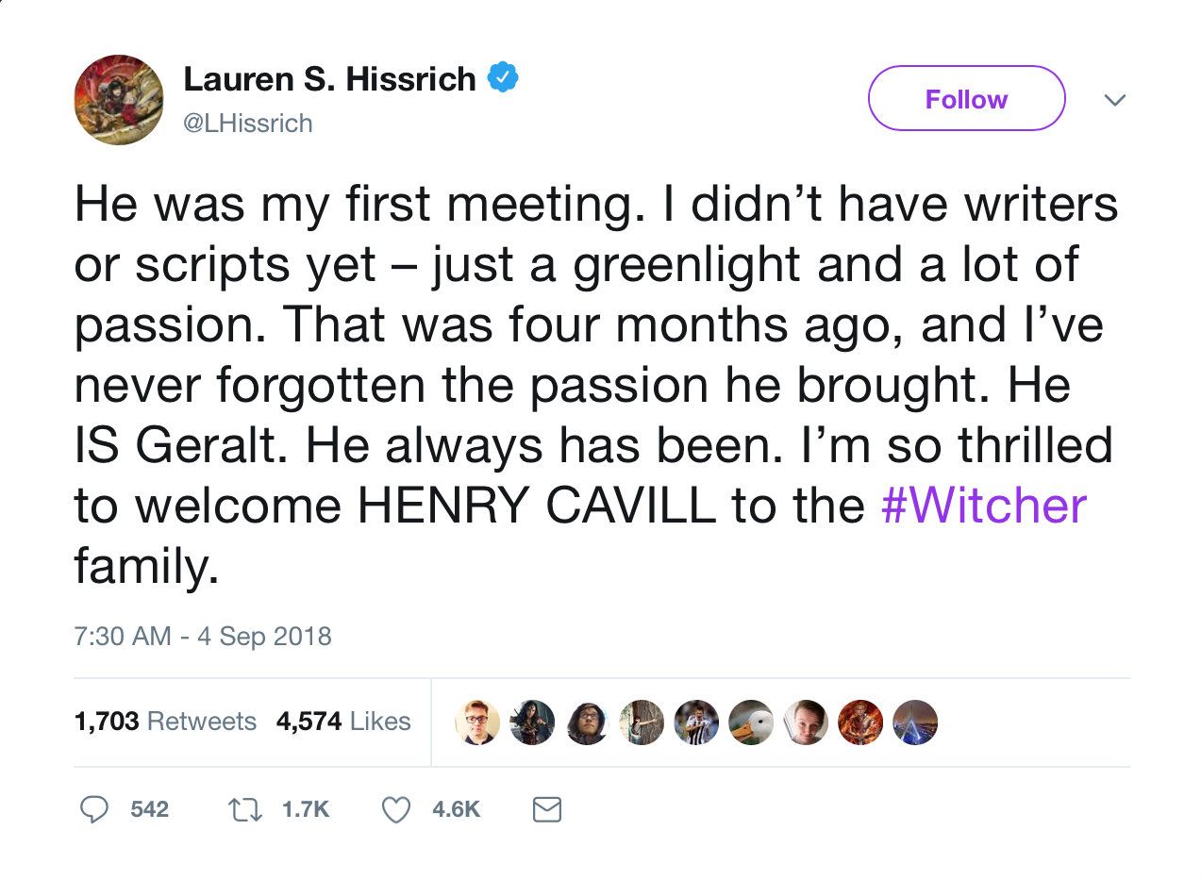Screen dimensions: 1201x880
Task: Like the tweet with heart icon
Action: 397,809
